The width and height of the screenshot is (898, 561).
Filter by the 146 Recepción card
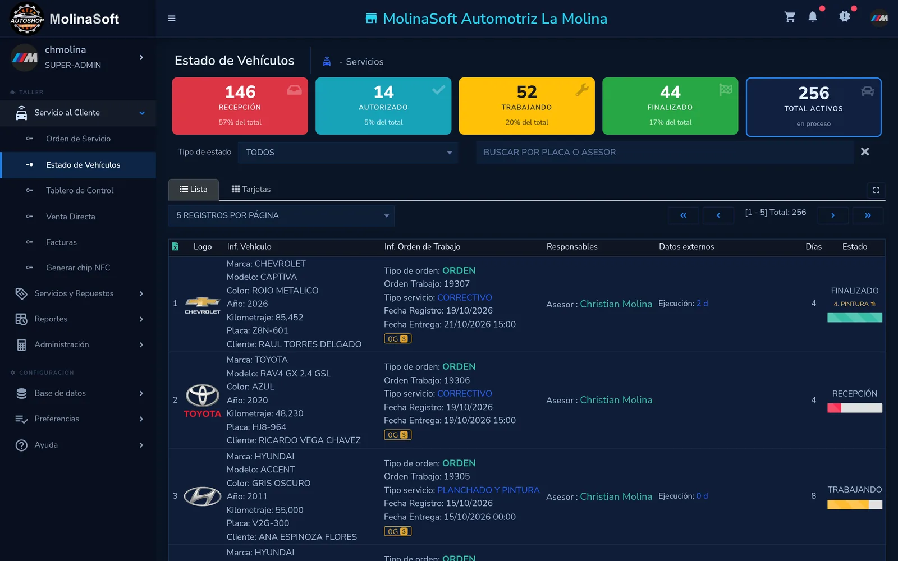[240, 106]
